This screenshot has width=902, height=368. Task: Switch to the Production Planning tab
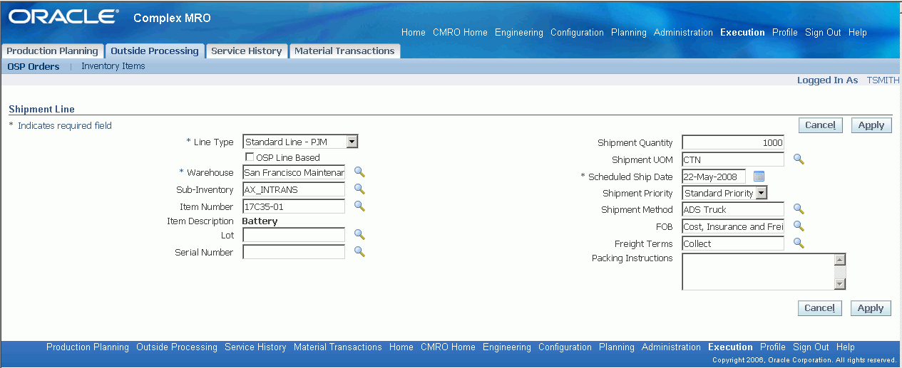[53, 51]
